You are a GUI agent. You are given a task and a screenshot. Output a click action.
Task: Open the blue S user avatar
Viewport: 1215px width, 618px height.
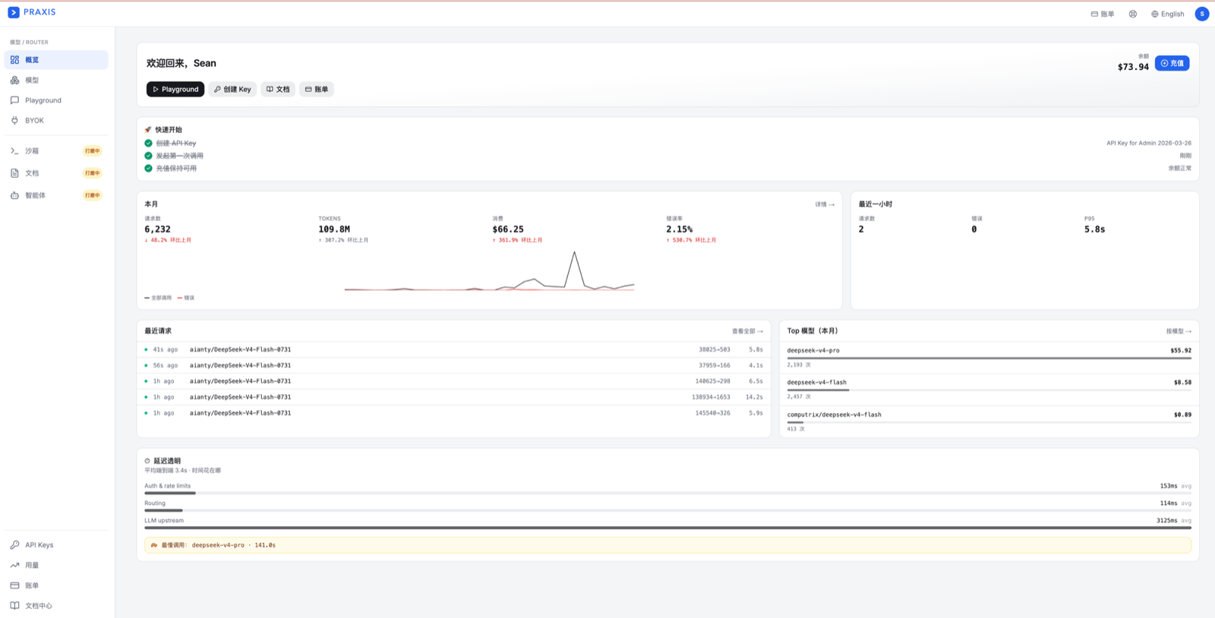(x=1202, y=14)
